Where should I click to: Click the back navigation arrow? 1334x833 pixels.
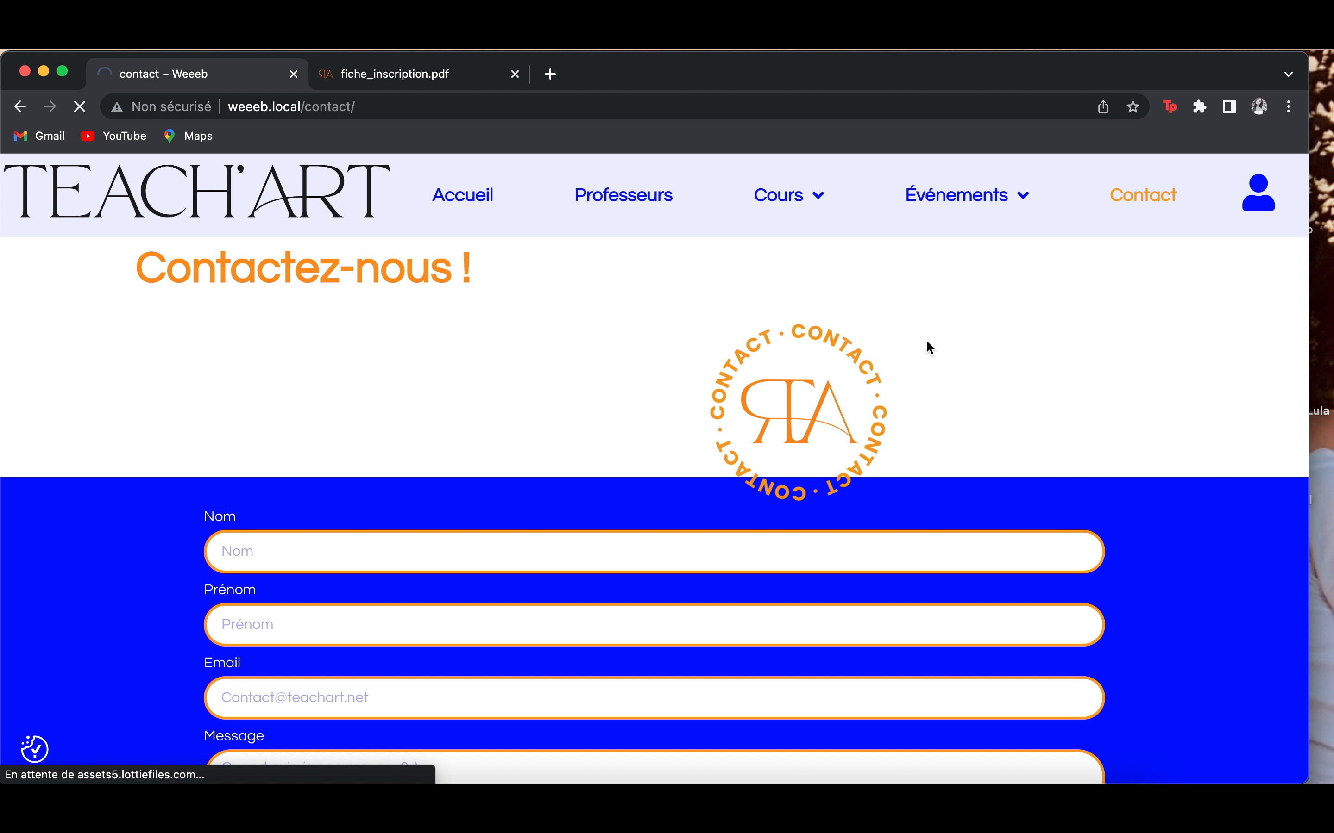point(20,107)
